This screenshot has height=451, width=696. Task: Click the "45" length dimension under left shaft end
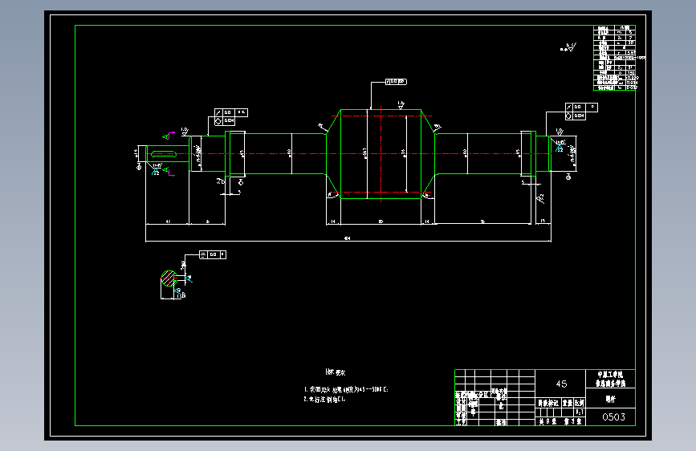click(168, 221)
